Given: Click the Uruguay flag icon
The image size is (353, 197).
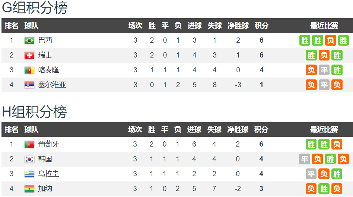Looking at the screenshot, I should [x=29, y=174].
